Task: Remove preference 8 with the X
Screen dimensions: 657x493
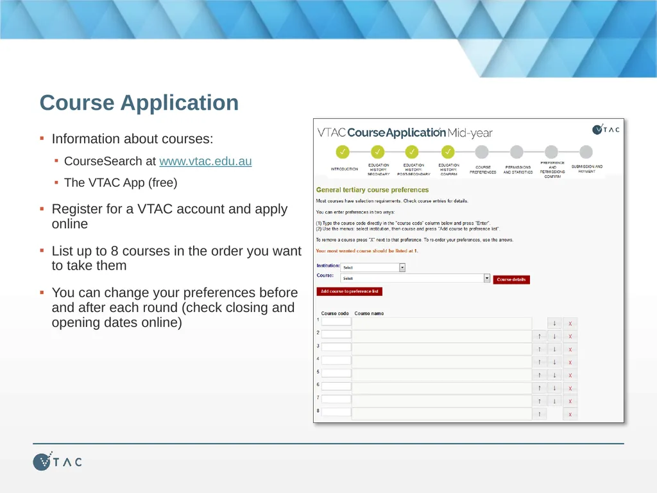Action: click(570, 414)
